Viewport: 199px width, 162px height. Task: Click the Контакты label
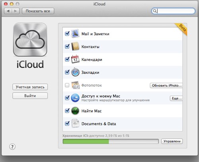90,47
